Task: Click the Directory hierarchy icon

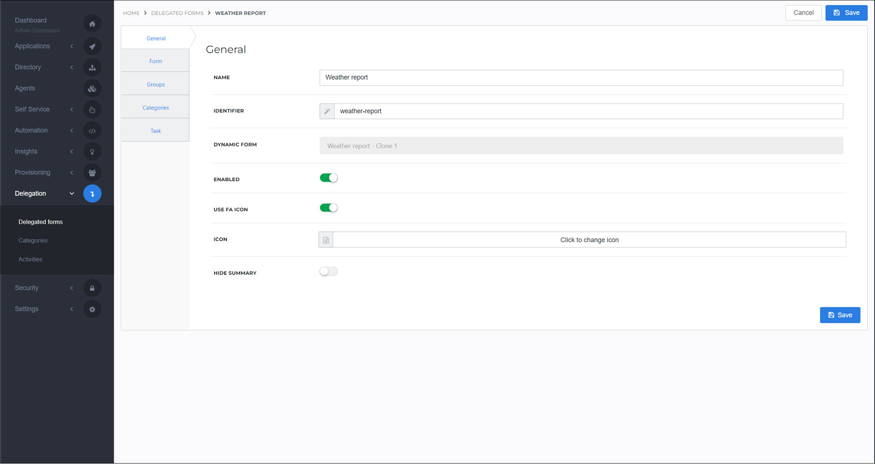Action: (92, 67)
